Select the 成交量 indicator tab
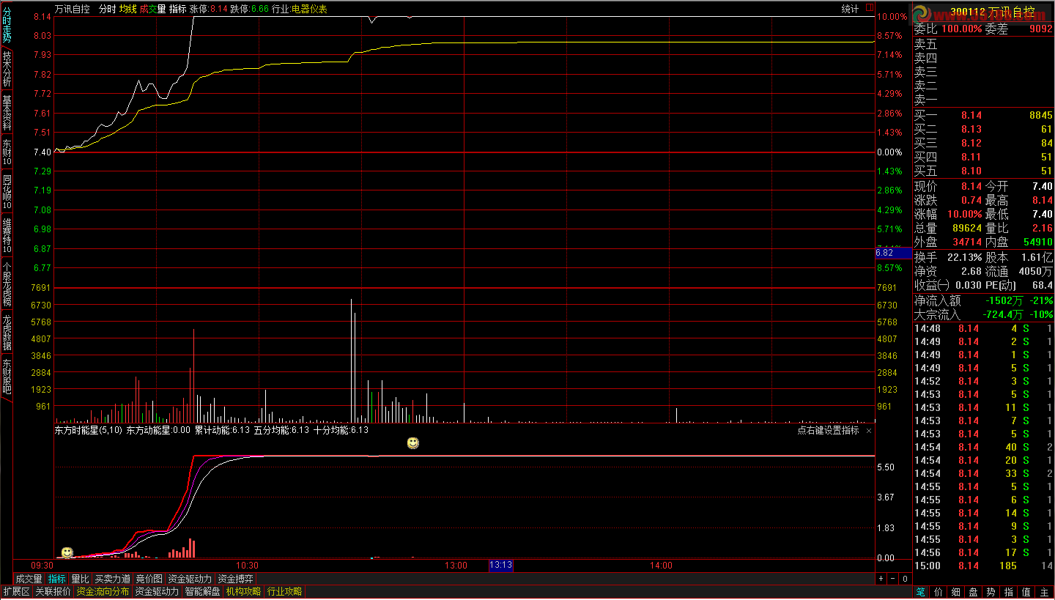This screenshot has height=600, width=1055. (x=29, y=579)
